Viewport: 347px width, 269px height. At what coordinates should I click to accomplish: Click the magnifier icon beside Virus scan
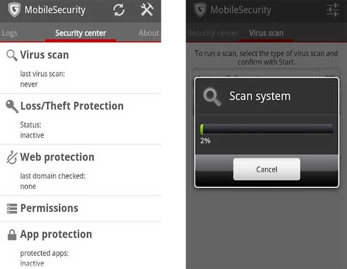click(x=12, y=56)
